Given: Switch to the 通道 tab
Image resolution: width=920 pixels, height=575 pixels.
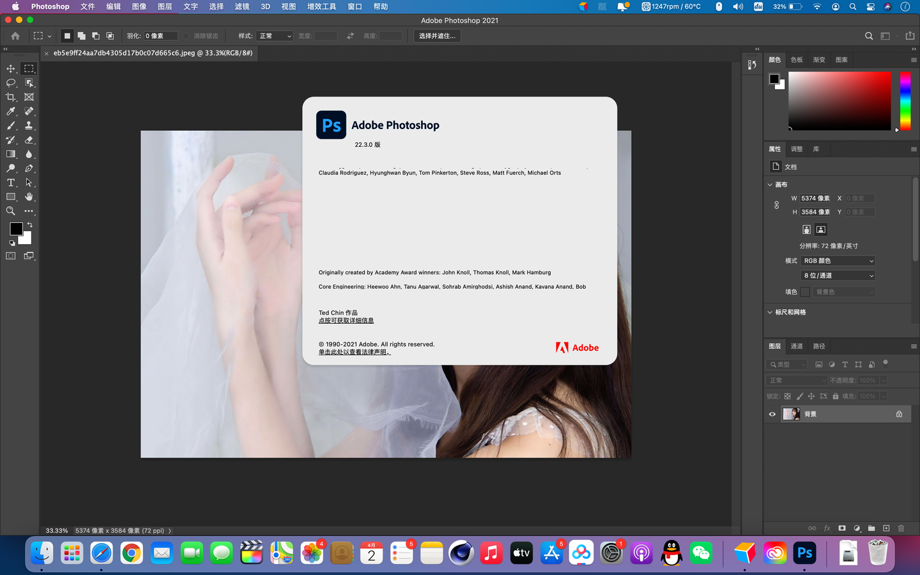Looking at the screenshot, I should 797,346.
